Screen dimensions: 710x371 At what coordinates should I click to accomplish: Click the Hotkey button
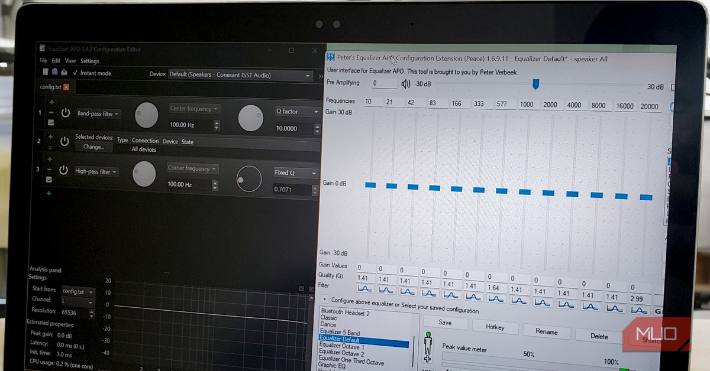click(495, 327)
